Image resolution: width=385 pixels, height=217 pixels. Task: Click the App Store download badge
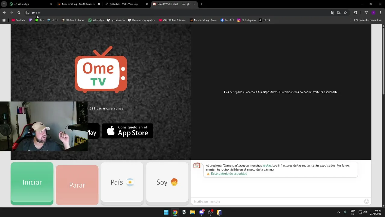click(128, 131)
